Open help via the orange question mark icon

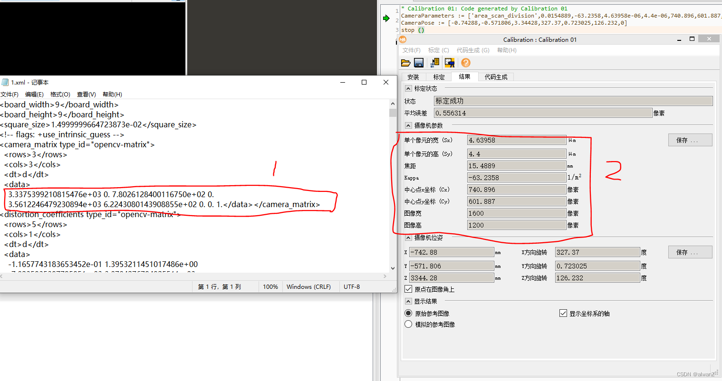click(x=465, y=62)
